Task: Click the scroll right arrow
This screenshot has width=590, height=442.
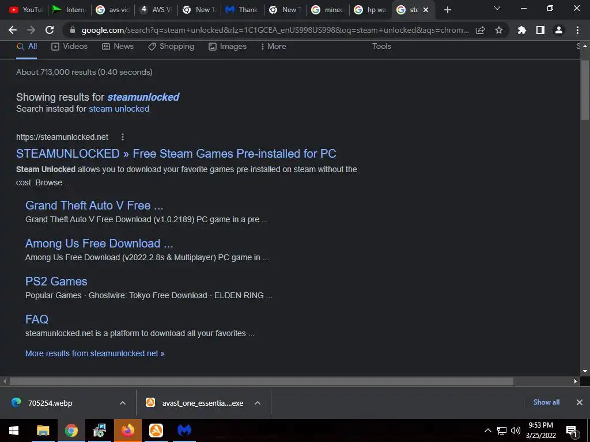Action: 576,381
